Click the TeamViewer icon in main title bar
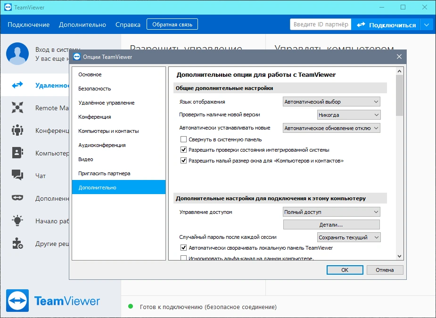 tap(8, 7)
